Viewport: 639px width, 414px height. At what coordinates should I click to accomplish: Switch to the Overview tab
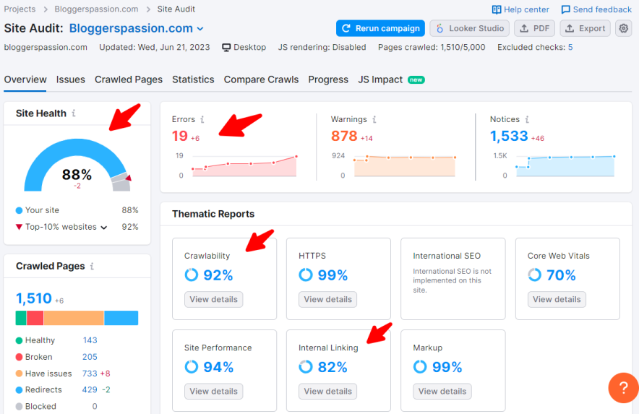point(25,79)
